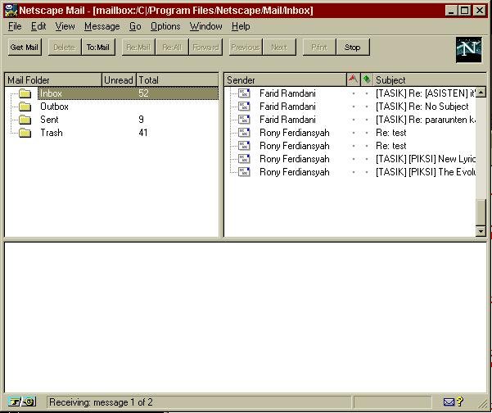The height and width of the screenshot is (413, 492).
Task: Open the View menu
Action: pos(65,26)
